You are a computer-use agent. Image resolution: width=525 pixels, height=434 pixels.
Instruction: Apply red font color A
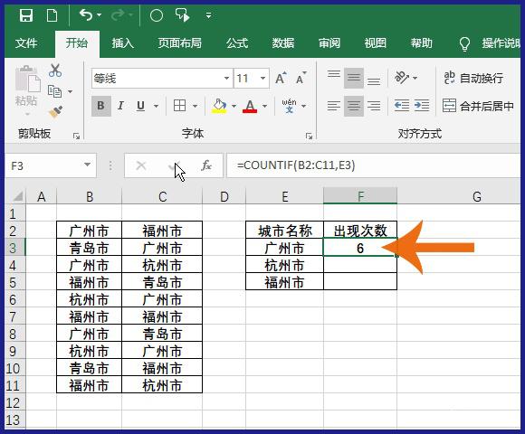(250, 106)
